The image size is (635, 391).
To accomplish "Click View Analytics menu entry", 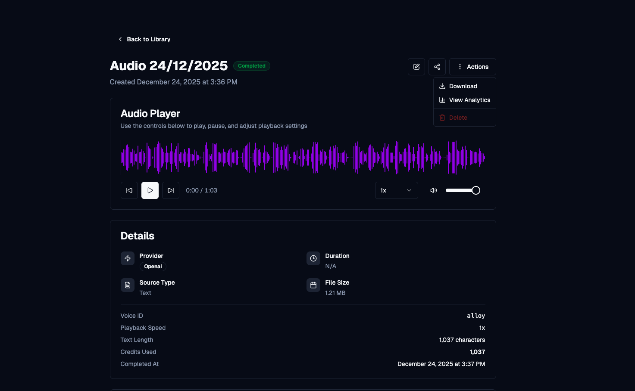I will click(x=469, y=100).
